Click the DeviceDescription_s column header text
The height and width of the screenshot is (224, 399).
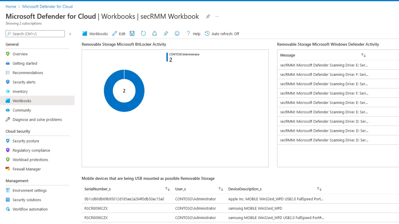[245, 189]
